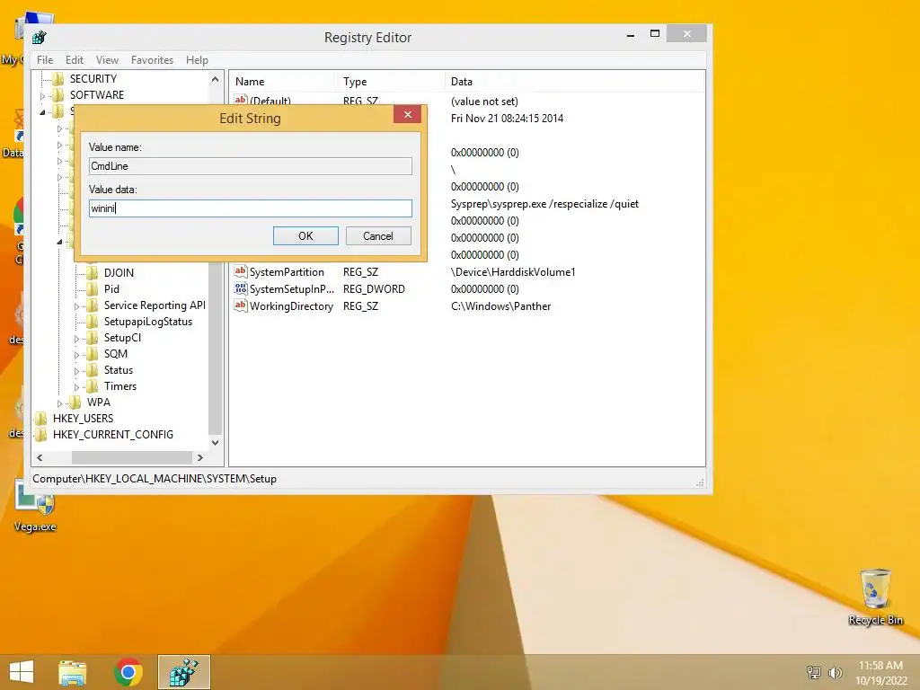
Task: Click the Status folder icon
Action: click(93, 370)
